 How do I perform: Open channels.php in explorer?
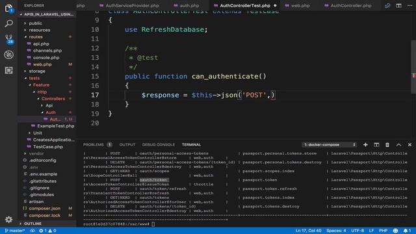pyautogui.click(x=47, y=51)
